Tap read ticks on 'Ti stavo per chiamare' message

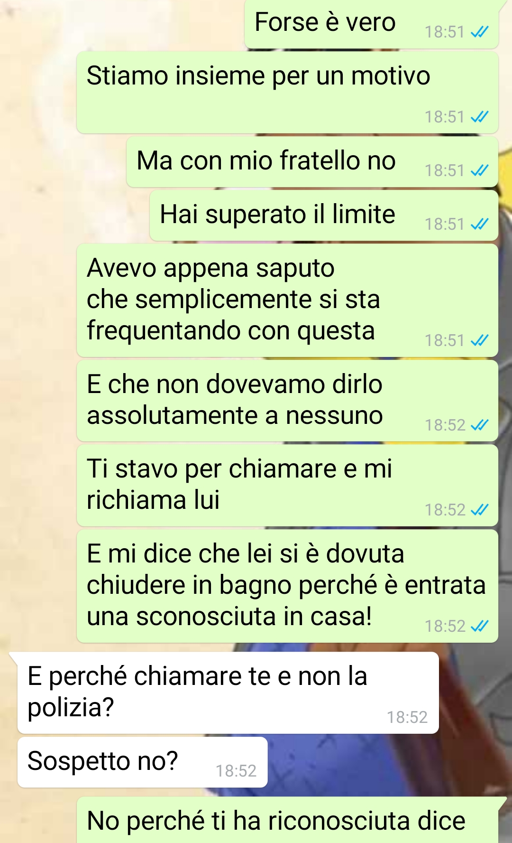pyautogui.click(x=479, y=510)
